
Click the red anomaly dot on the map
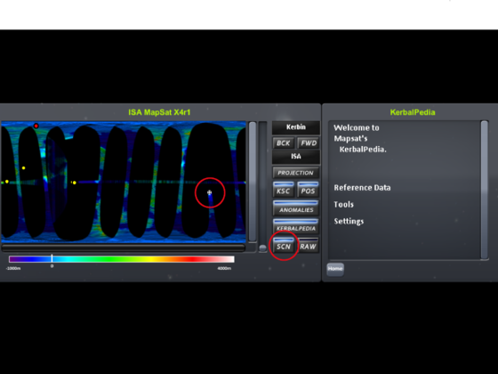(x=36, y=126)
